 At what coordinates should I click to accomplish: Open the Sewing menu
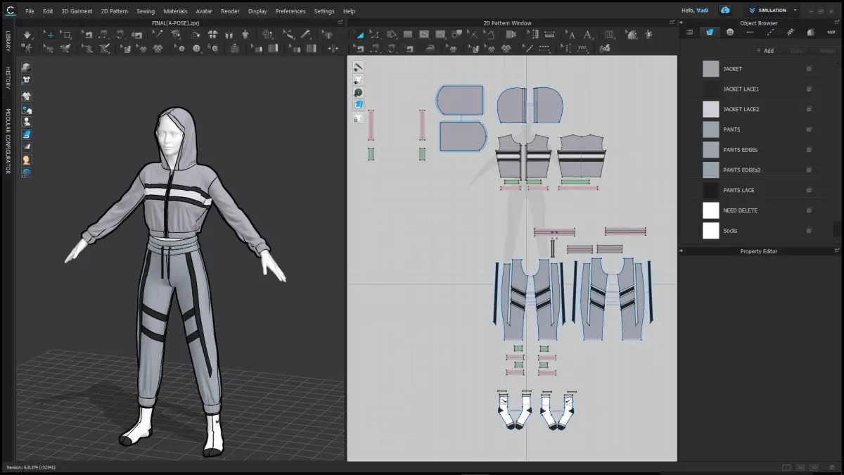[x=146, y=11]
